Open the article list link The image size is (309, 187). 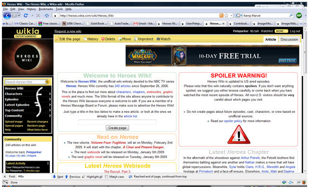[130, 116]
